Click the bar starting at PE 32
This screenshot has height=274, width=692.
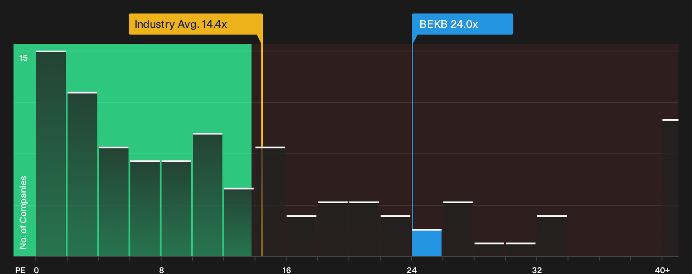point(552,236)
